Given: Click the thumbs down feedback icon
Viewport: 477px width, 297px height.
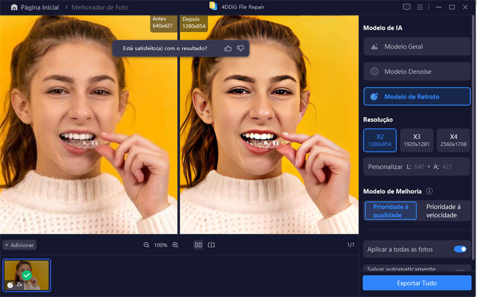Looking at the screenshot, I should point(241,49).
